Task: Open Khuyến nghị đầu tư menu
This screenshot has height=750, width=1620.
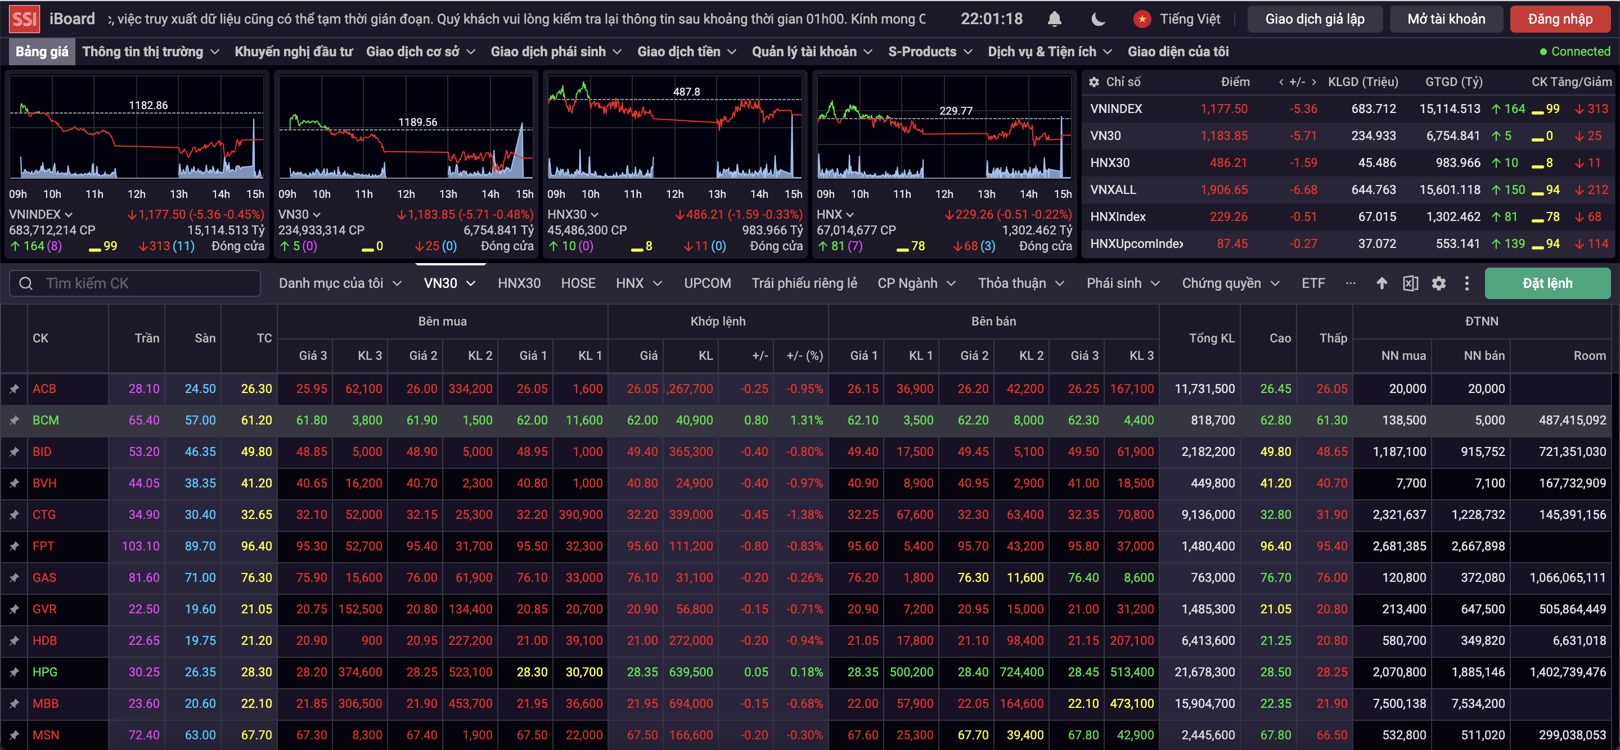Action: pos(294,52)
